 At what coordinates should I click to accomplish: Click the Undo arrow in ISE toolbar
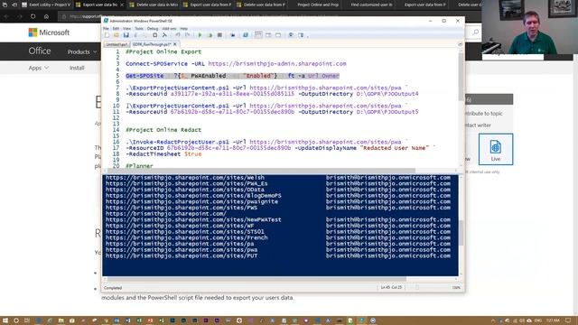[x=178, y=35]
